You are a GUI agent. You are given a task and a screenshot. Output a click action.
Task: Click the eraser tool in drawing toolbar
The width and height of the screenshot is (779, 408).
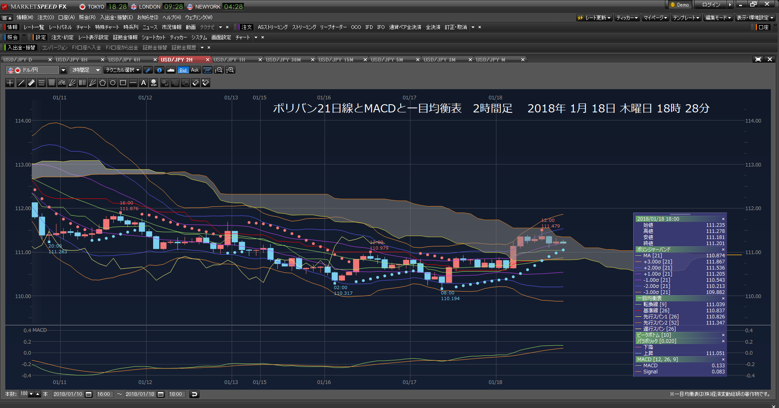195,83
